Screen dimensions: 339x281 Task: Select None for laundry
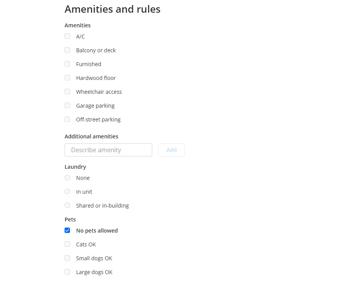[x=67, y=178]
